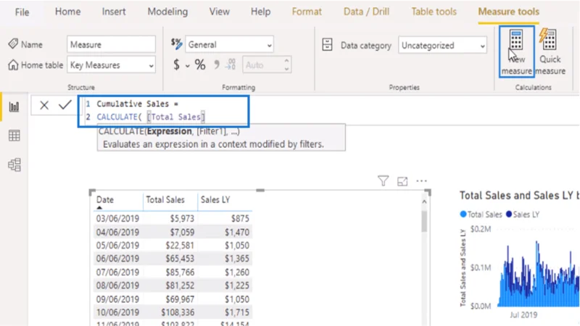
Task: Switch to the Table tools tab
Action: pos(434,12)
